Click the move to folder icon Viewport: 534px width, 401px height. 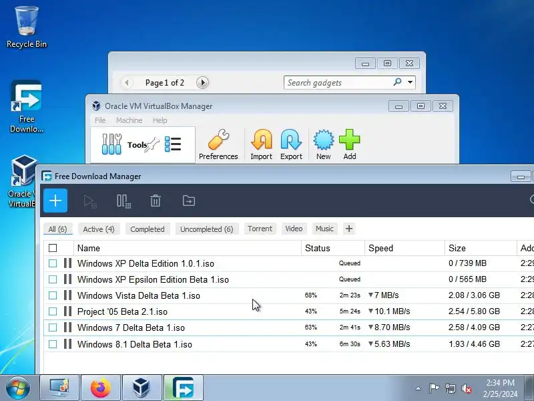pyautogui.click(x=189, y=201)
